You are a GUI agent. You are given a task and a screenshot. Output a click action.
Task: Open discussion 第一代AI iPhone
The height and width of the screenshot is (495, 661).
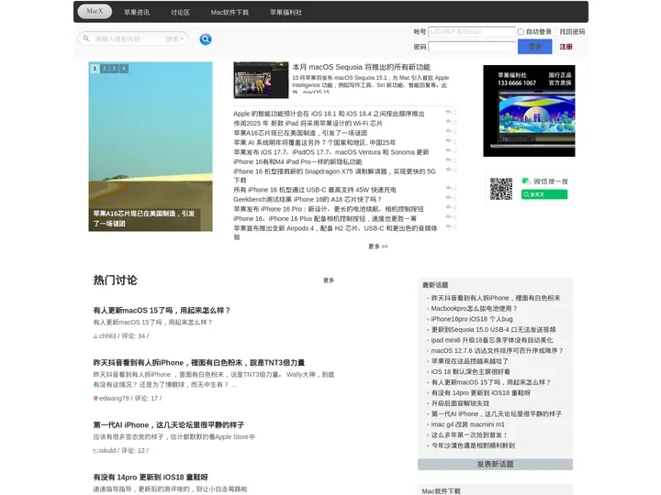pos(169,425)
